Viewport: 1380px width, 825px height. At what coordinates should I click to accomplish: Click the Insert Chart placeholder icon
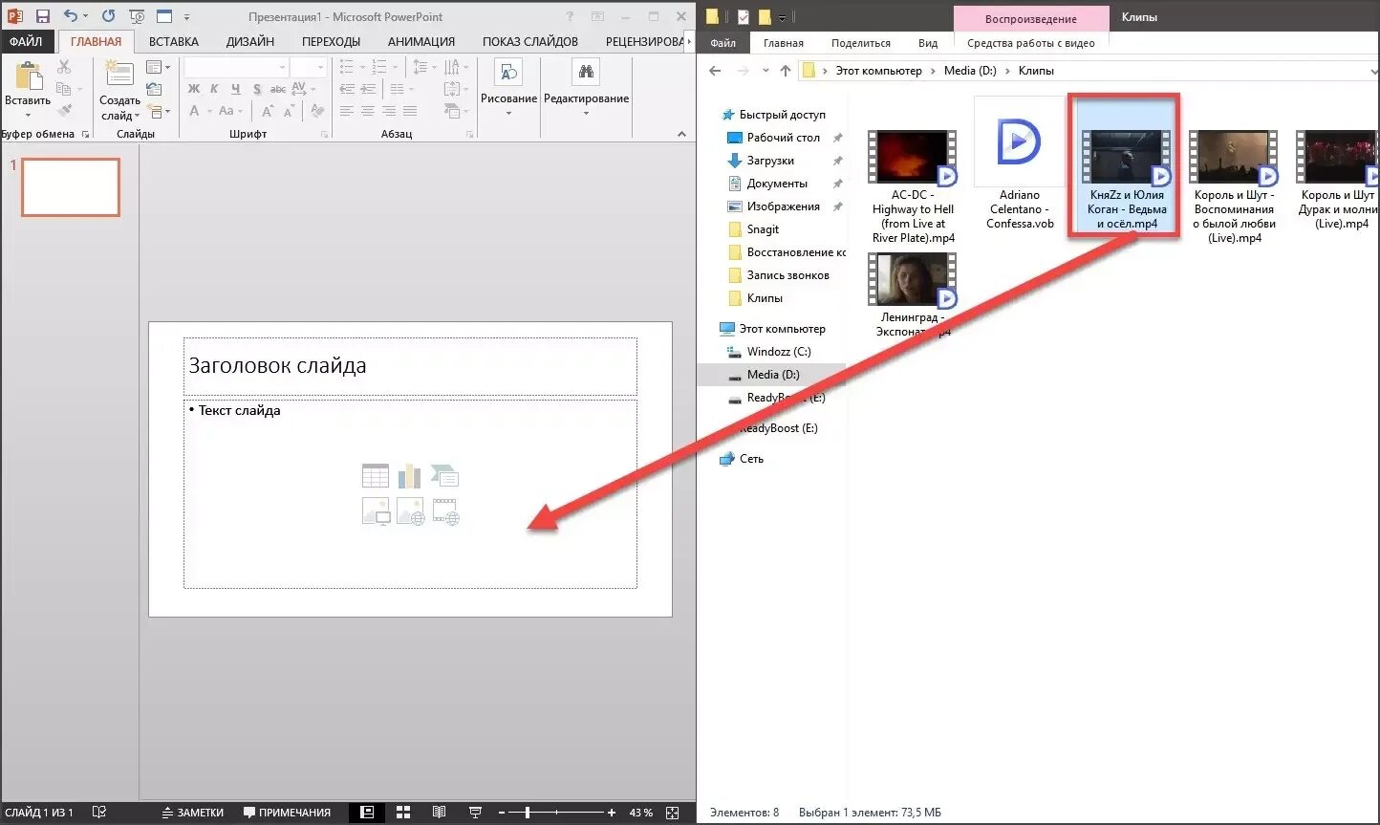pos(410,475)
